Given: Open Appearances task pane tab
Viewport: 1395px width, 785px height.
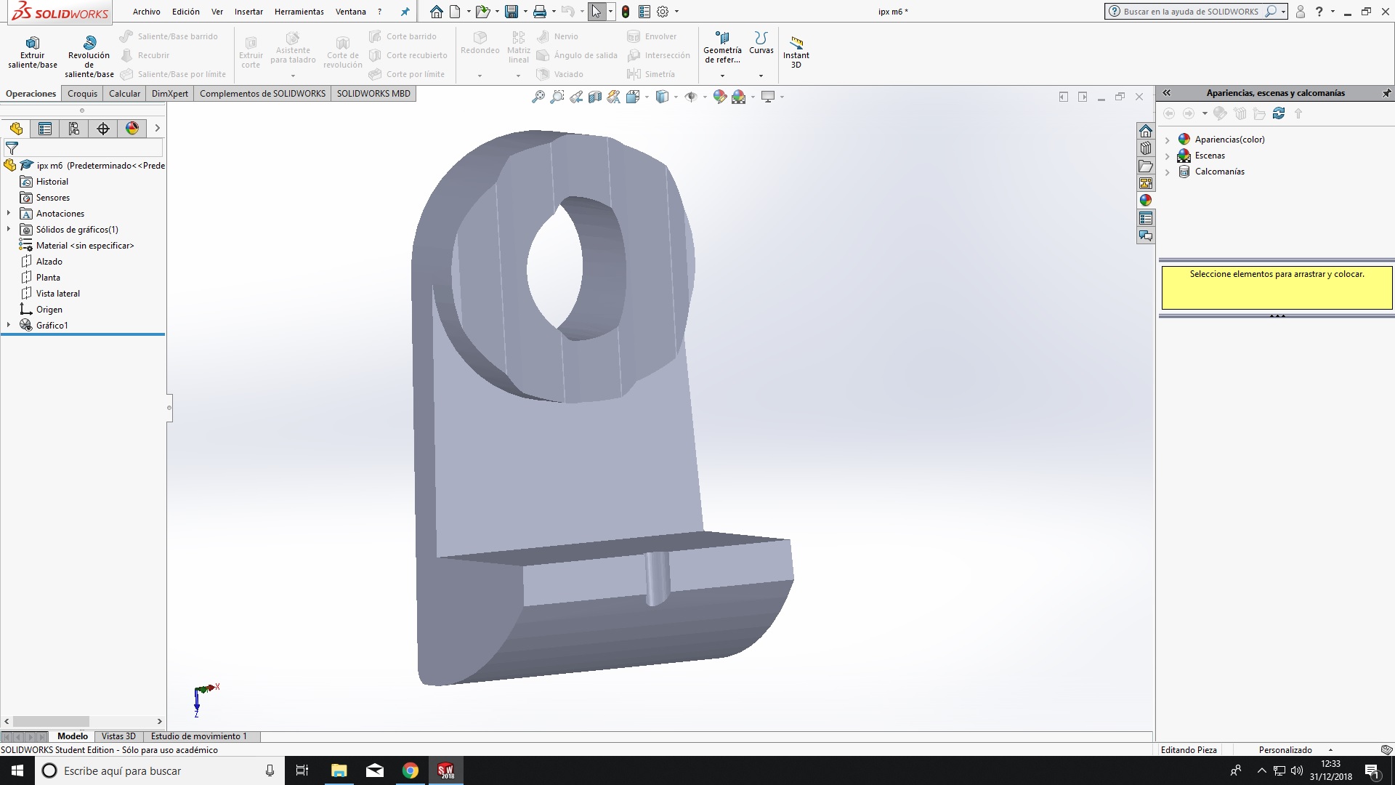Looking at the screenshot, I should click(1146, 201).
